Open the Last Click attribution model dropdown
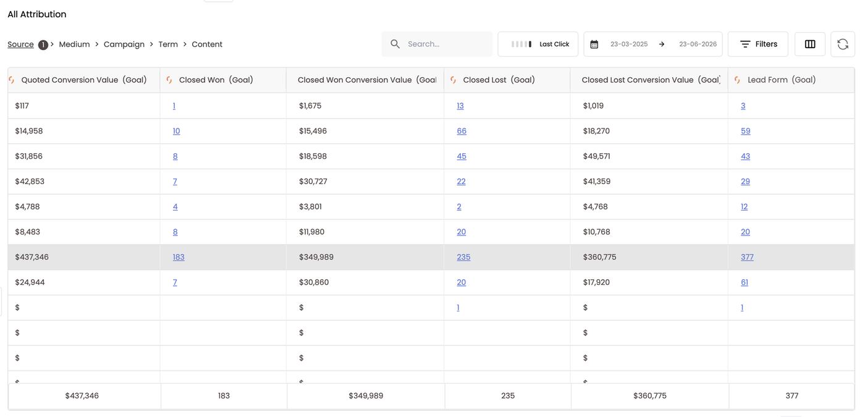 pyautogui.click(x=538, y=44)
